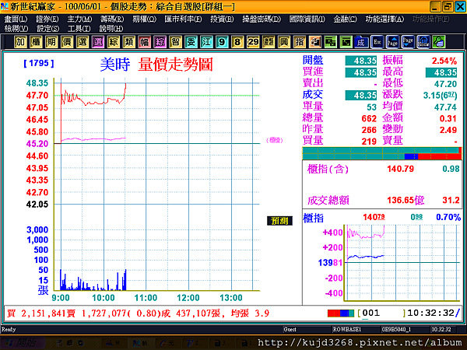Click the Esc toolbar button
This screenshot has width=467, height=350.
click(377, 42)
